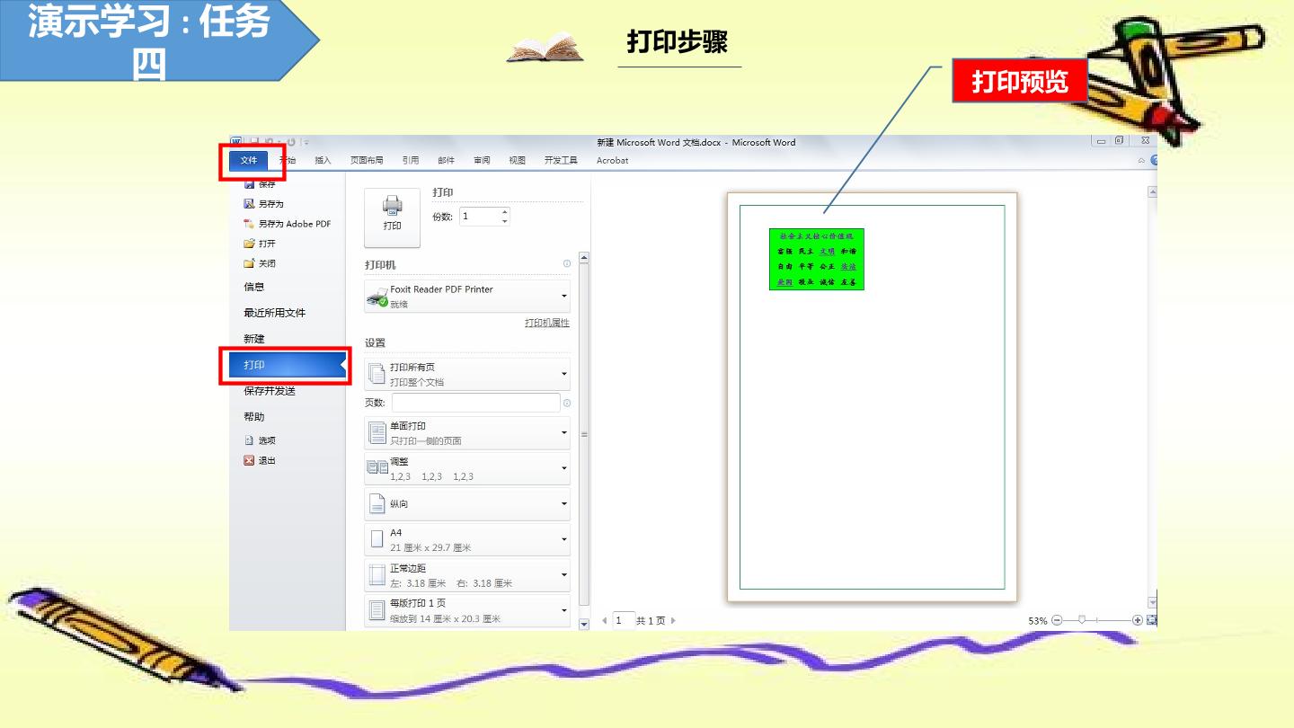Click the 页数 pages input field
Image resolution: width=1294 pixels, height=728 pixels.
(475, 403)
